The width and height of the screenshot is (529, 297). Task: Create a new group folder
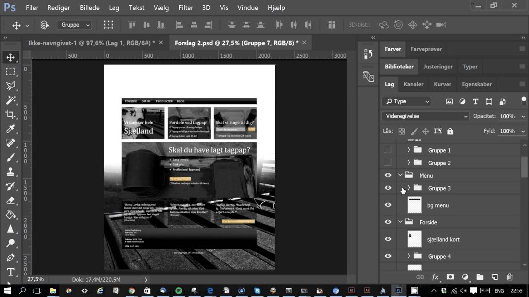coord(480,277)
